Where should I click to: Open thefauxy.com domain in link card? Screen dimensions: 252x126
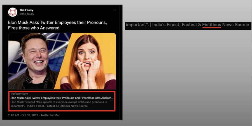pyautogui.click(x=19, y=94)
